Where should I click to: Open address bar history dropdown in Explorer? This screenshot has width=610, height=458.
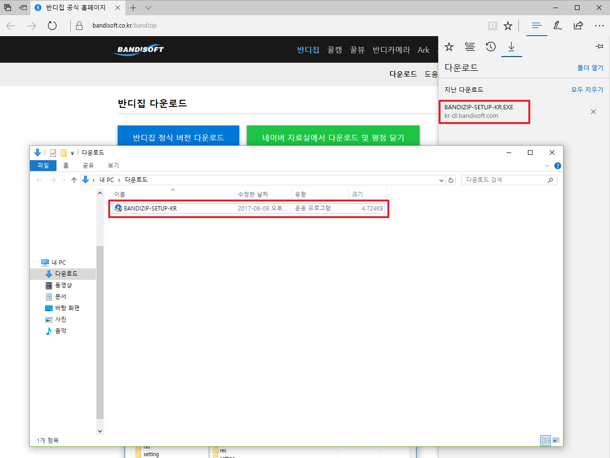tap(441, 180)
